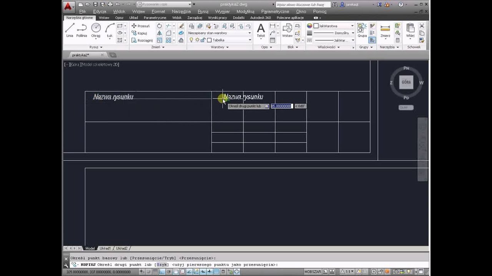Click the GÓRA face of view cube
492x276 pixels.
coord(406,82)
